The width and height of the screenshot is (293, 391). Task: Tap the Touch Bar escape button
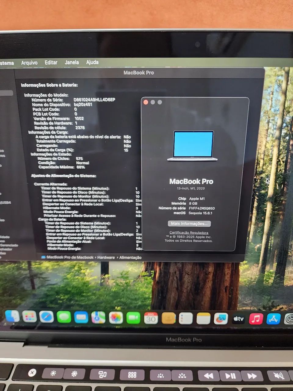coord(32,373)
